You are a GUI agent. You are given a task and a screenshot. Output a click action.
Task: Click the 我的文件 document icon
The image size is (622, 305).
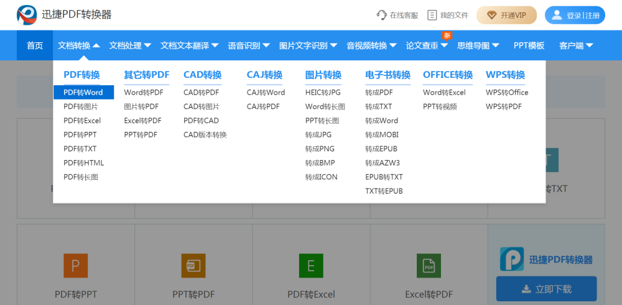432,15
